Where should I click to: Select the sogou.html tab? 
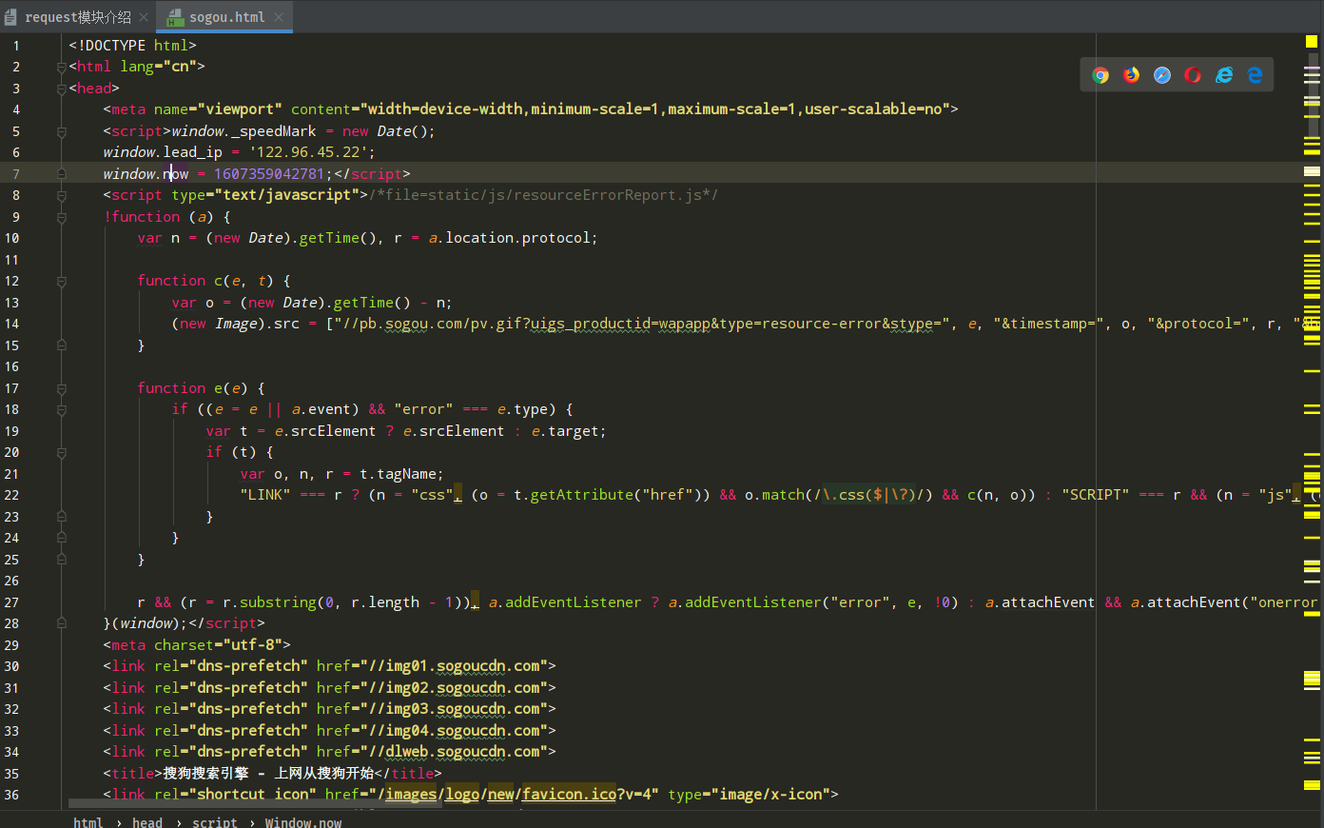(224, 17)
